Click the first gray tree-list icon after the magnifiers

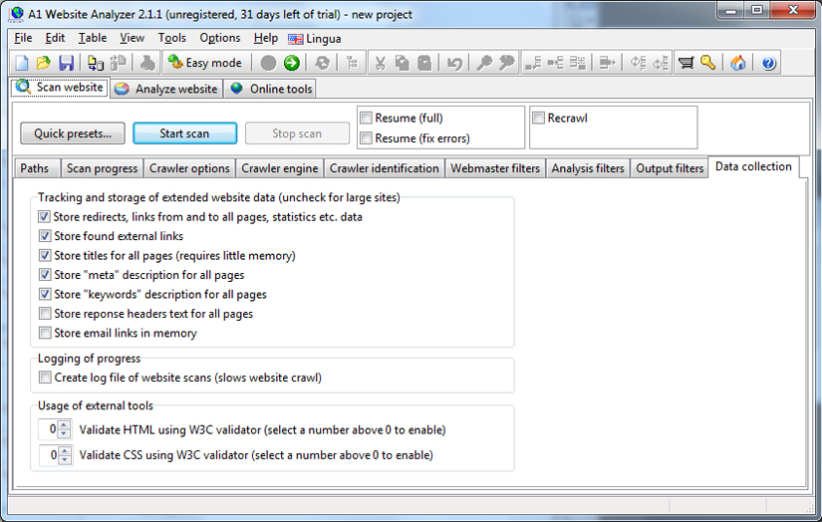coord(533,63)
